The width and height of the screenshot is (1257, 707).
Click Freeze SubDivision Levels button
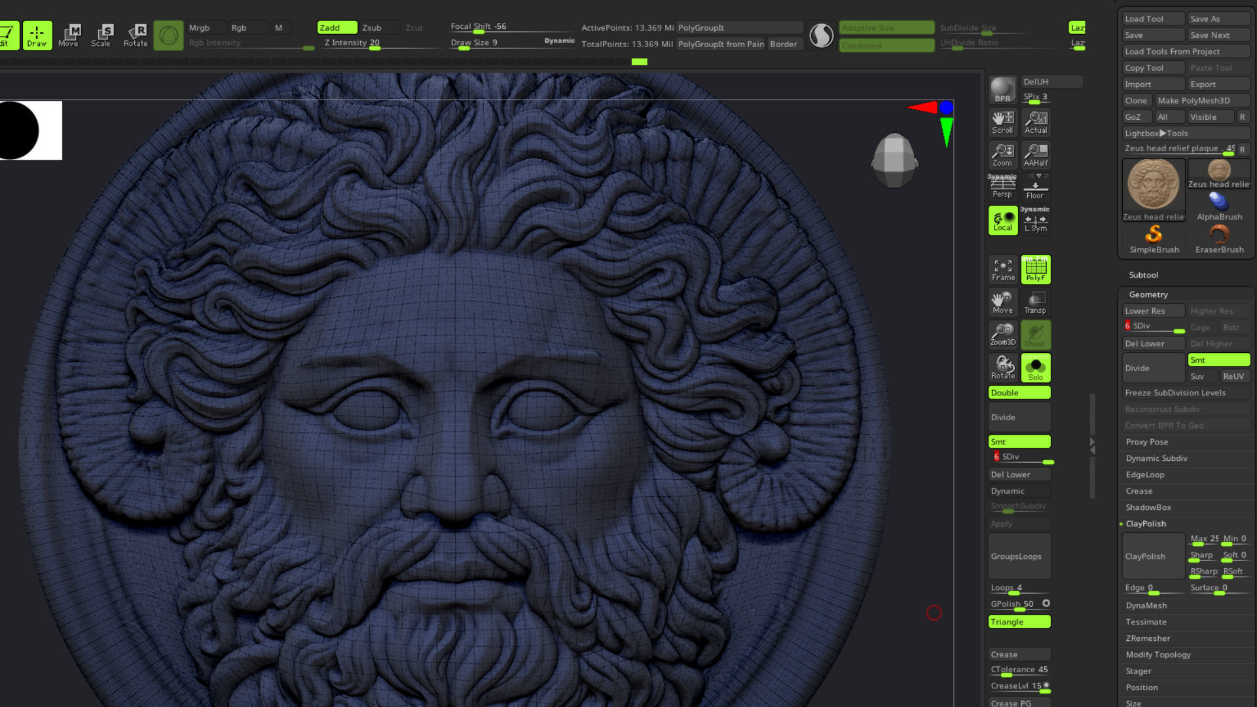click(x=1175, y=393)
